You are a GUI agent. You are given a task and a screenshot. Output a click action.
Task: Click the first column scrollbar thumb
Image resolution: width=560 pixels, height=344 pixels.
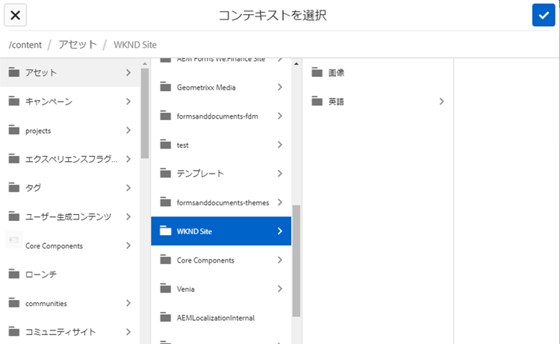145,113
